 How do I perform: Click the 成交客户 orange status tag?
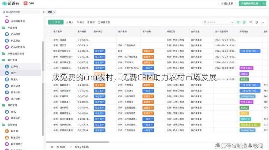click(x=99, y=85)
